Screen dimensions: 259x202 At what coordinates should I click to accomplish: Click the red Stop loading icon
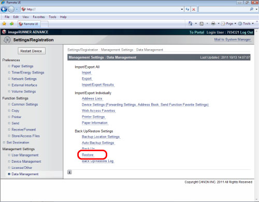point(194,9)
